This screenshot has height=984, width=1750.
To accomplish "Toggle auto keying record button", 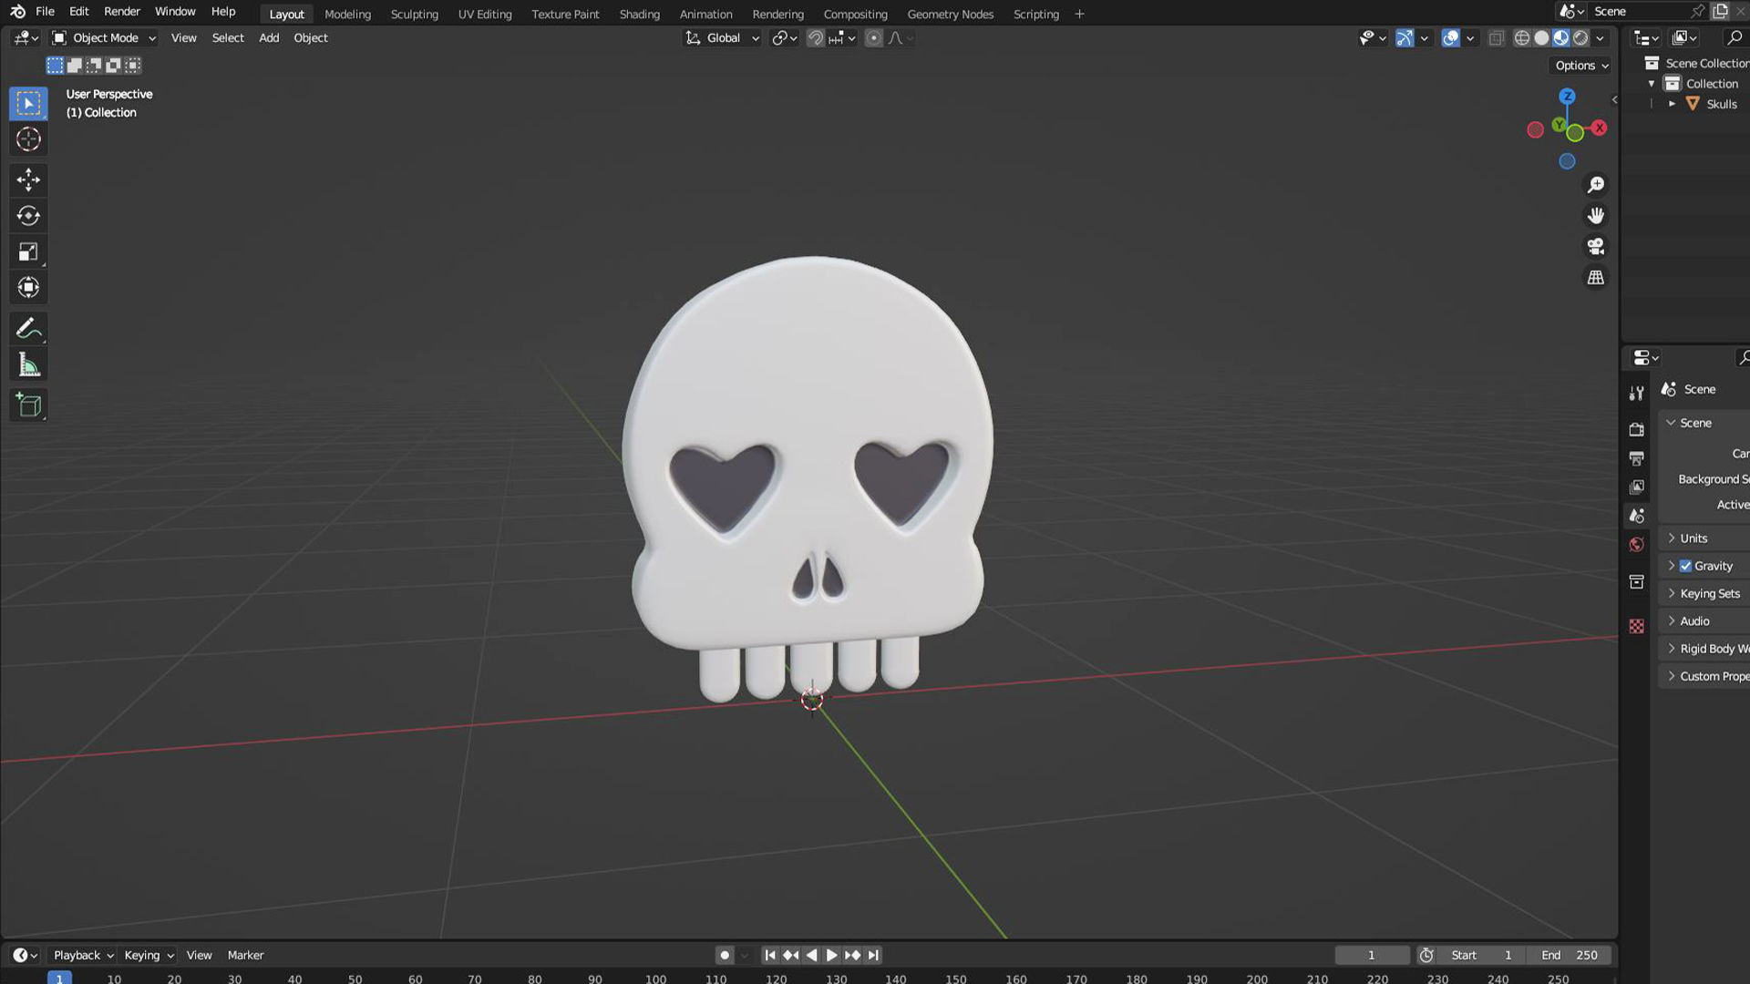I will point(725,955).
